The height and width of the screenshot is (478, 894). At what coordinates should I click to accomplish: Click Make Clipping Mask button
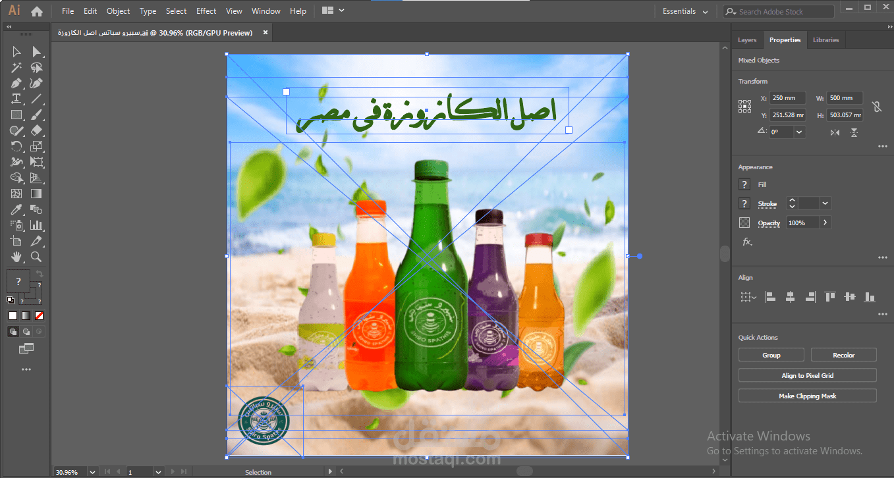808,396
